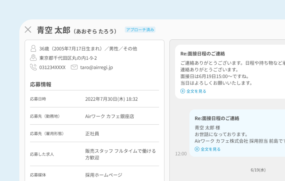Expand full text of the received Re:面接日程のご連絡 message
This screenshot has height=181, width=285.
pyautogui.click(x=195, y=92)
